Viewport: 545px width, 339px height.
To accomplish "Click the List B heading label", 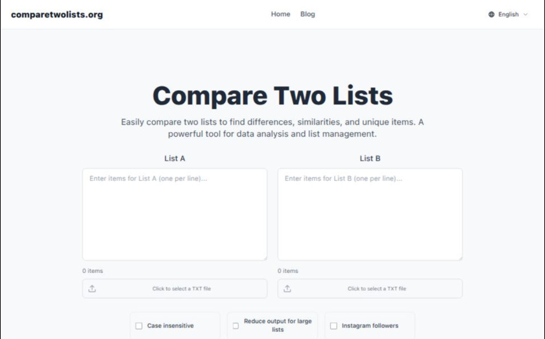I will 370,158.
